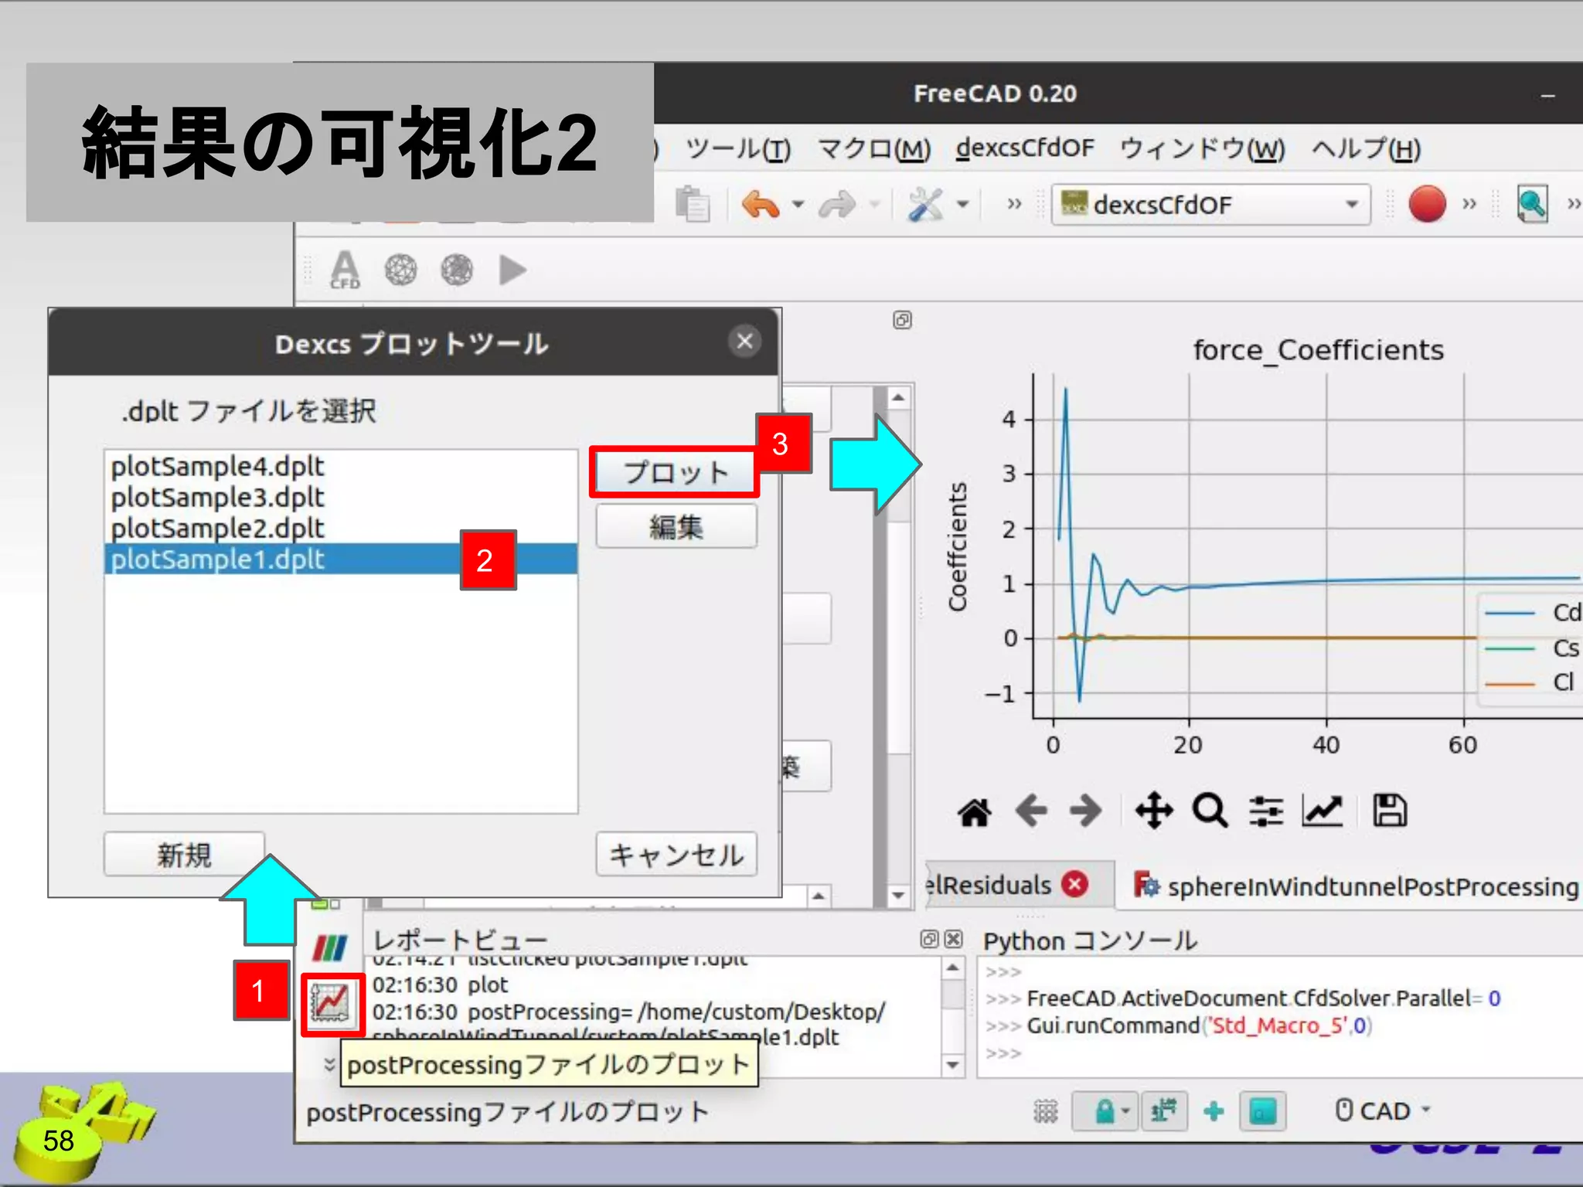This screenshot has width=1583, height=1187.
Task: Save the figure with floppy icon
Action: point(1390,811)
